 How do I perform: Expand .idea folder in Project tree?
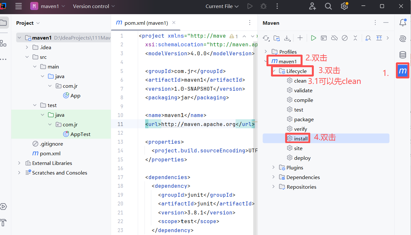tap(27, 47)
